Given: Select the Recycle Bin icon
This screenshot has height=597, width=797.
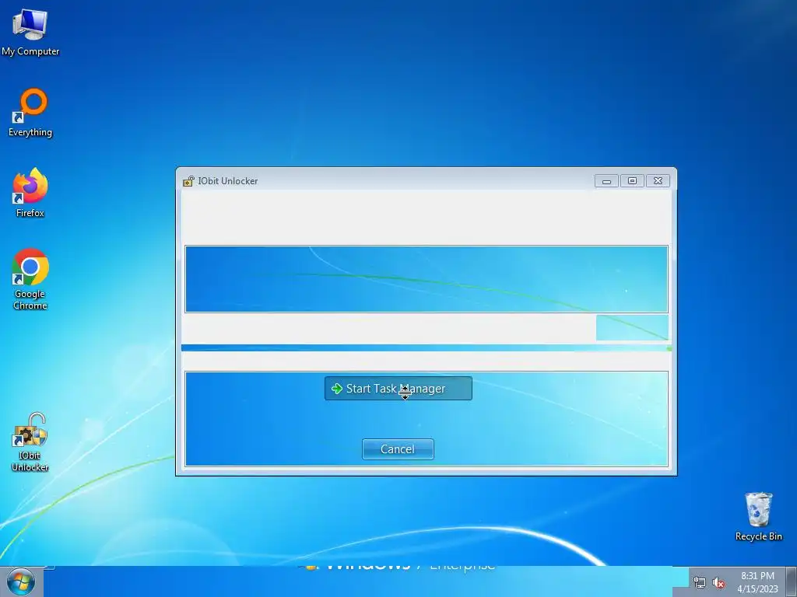Looking at the screenshot, I should (758, 516).
